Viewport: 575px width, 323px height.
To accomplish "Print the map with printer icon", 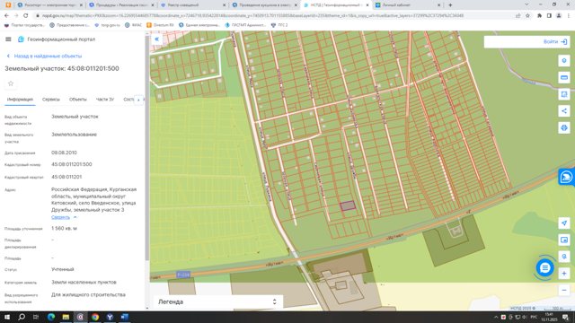I will coord(564,127).
